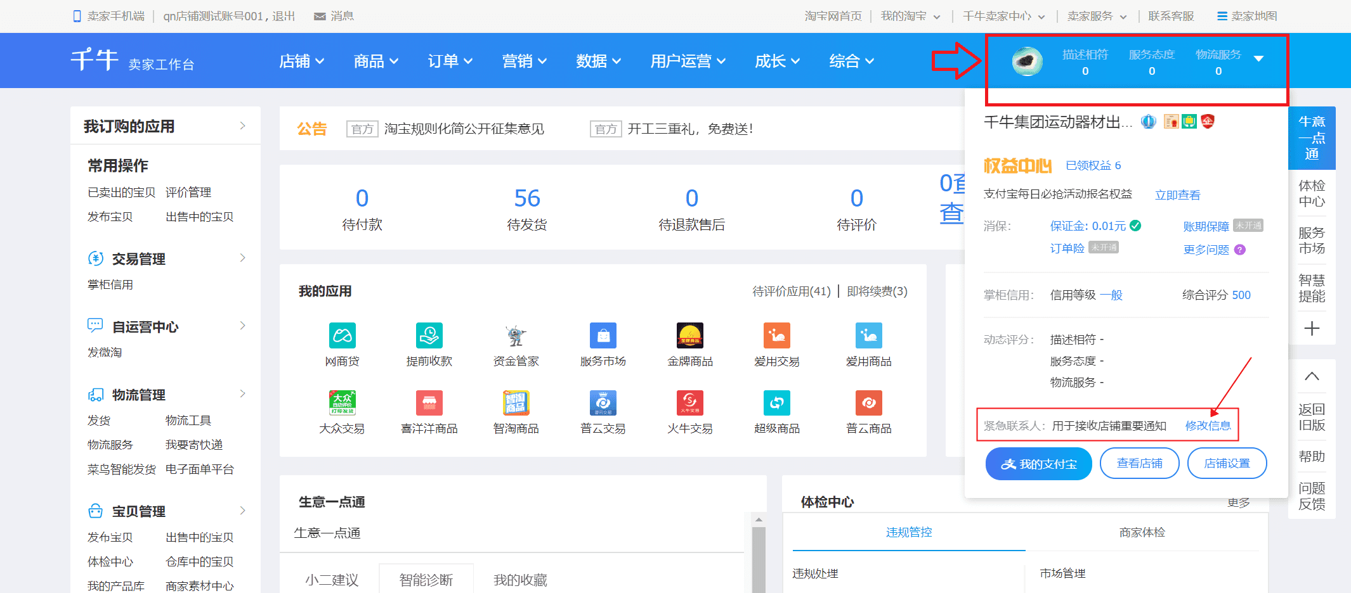
Task: Open the 喜洋洋商品 app icon
Action: 429,403
